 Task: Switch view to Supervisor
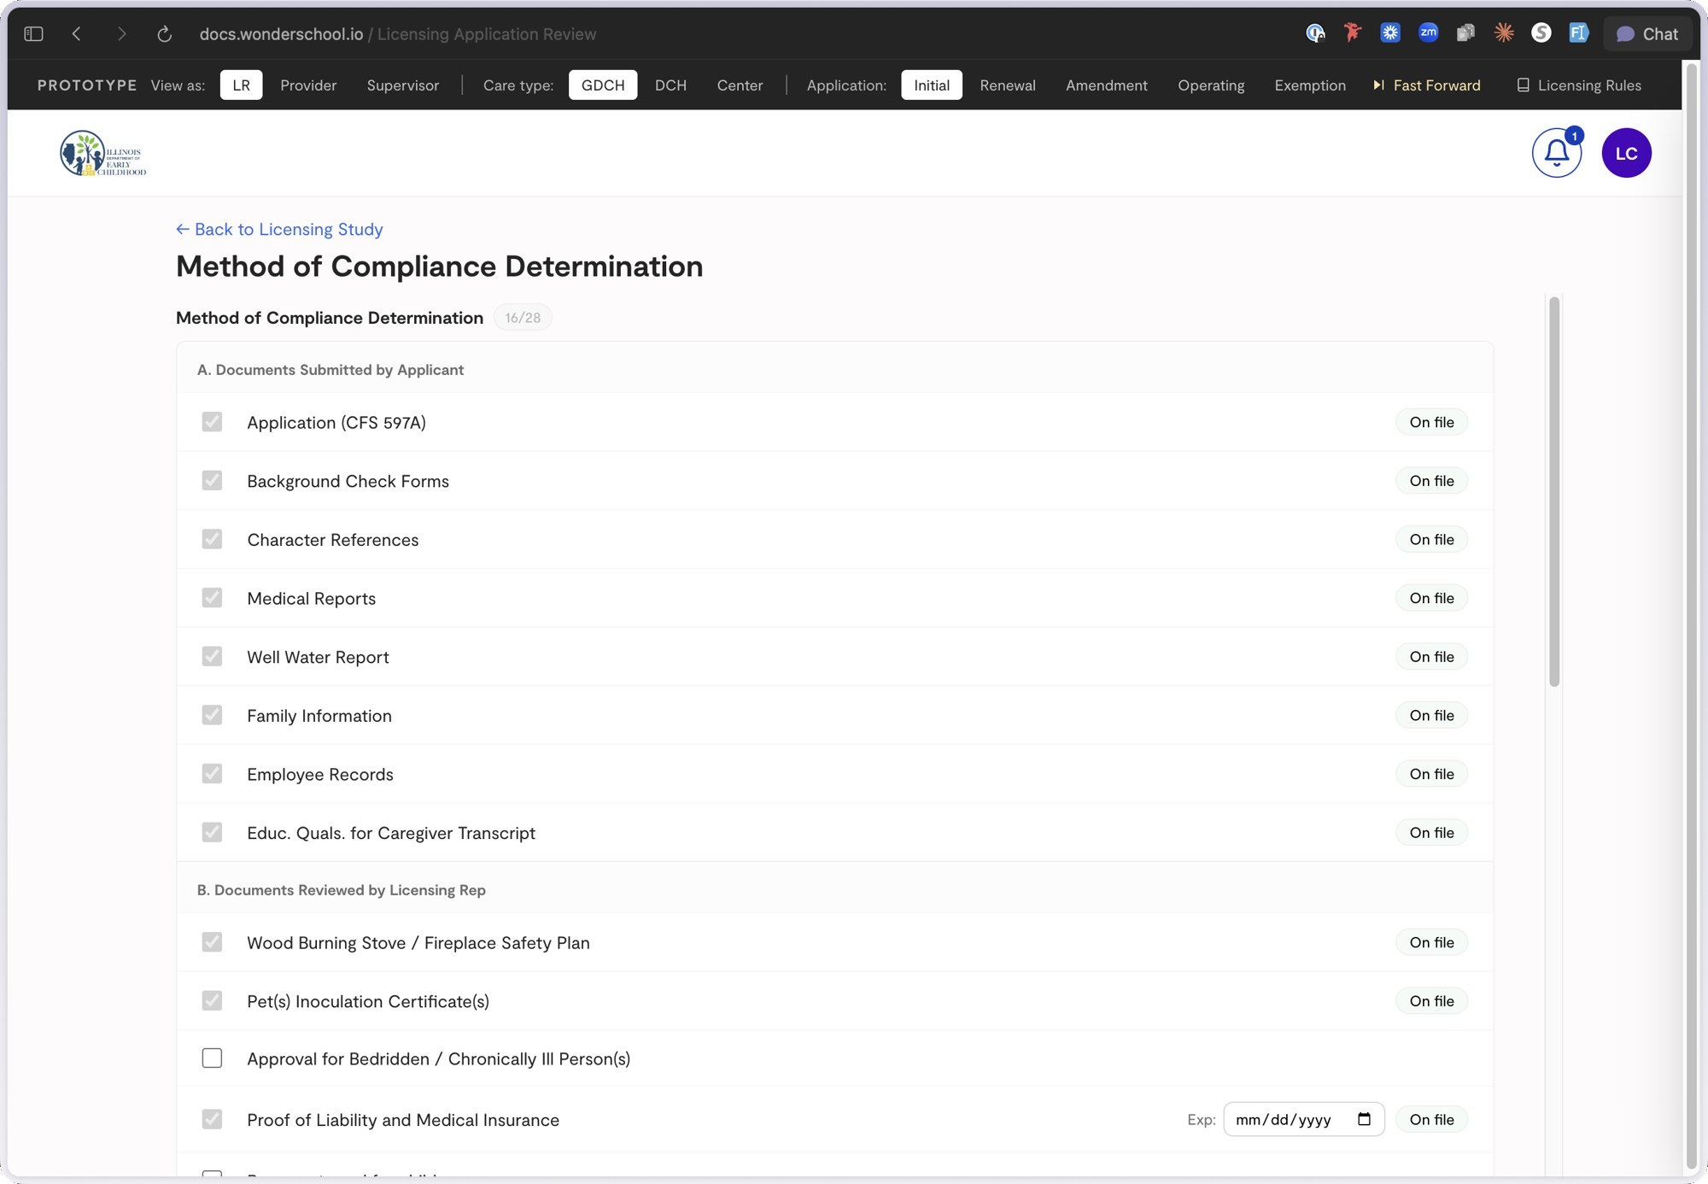tap(403, 85)
